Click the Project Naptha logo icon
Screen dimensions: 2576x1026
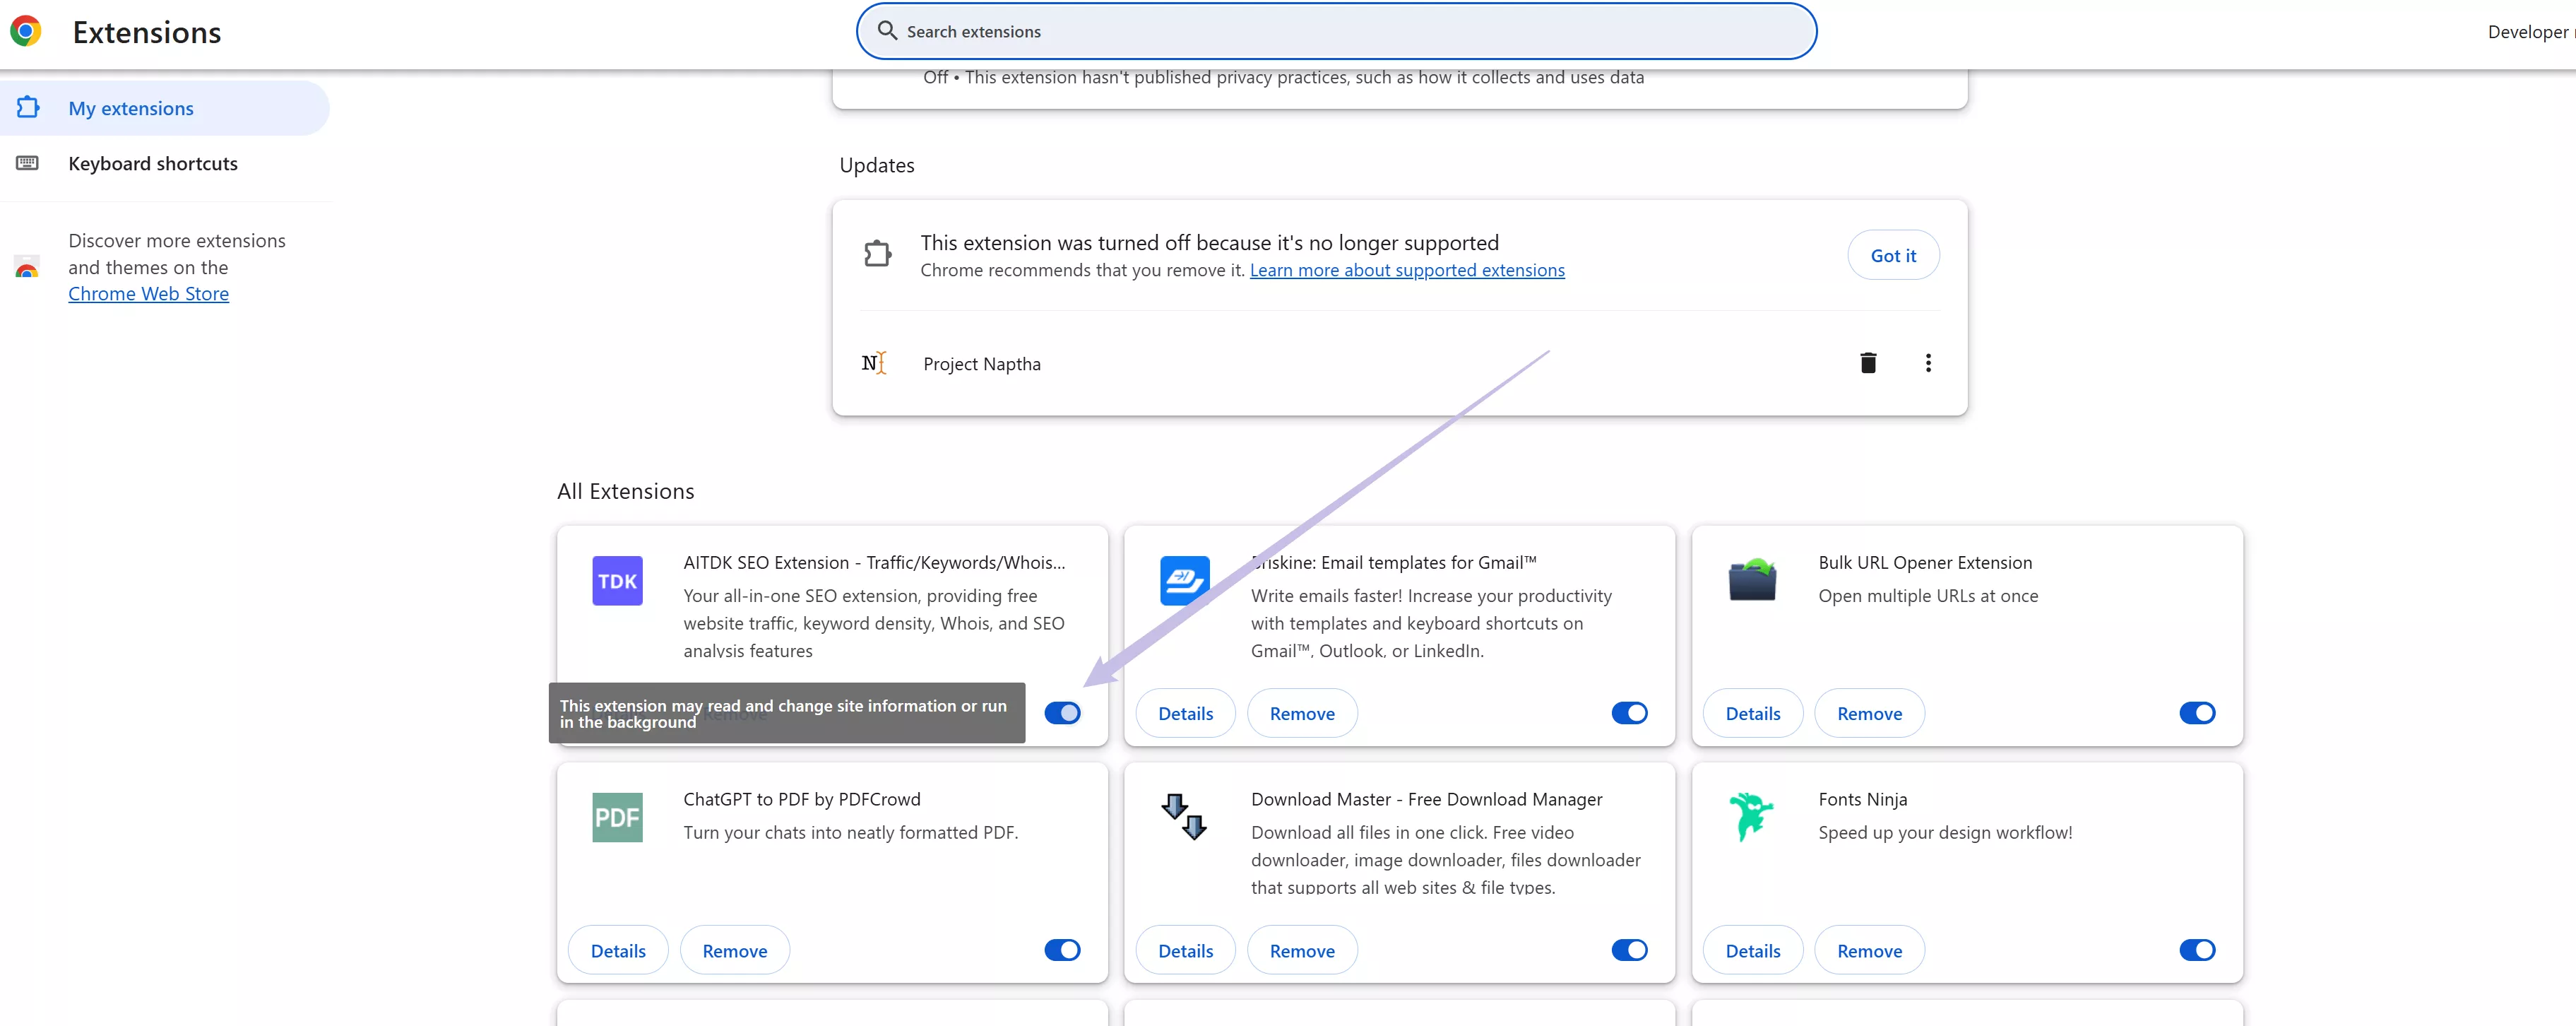point(874,363)
